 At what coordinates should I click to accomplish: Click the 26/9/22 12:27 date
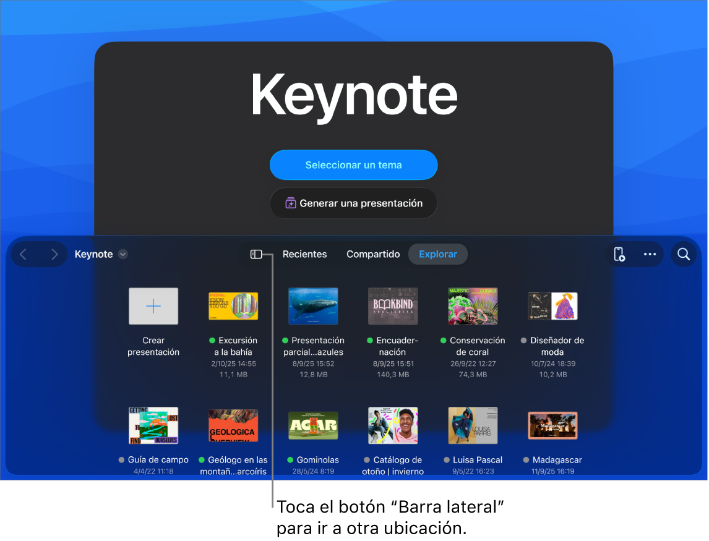tap(473, 364)
